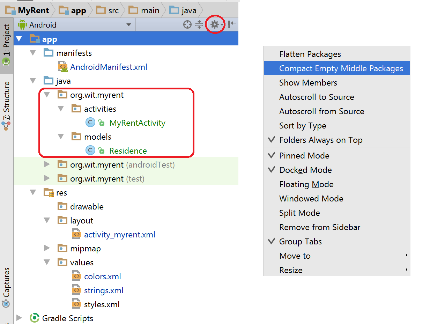Image resolution: width=430 pixels, height=324 pixels.
Task: Open the Project panel settings gear
Action: 215,24
